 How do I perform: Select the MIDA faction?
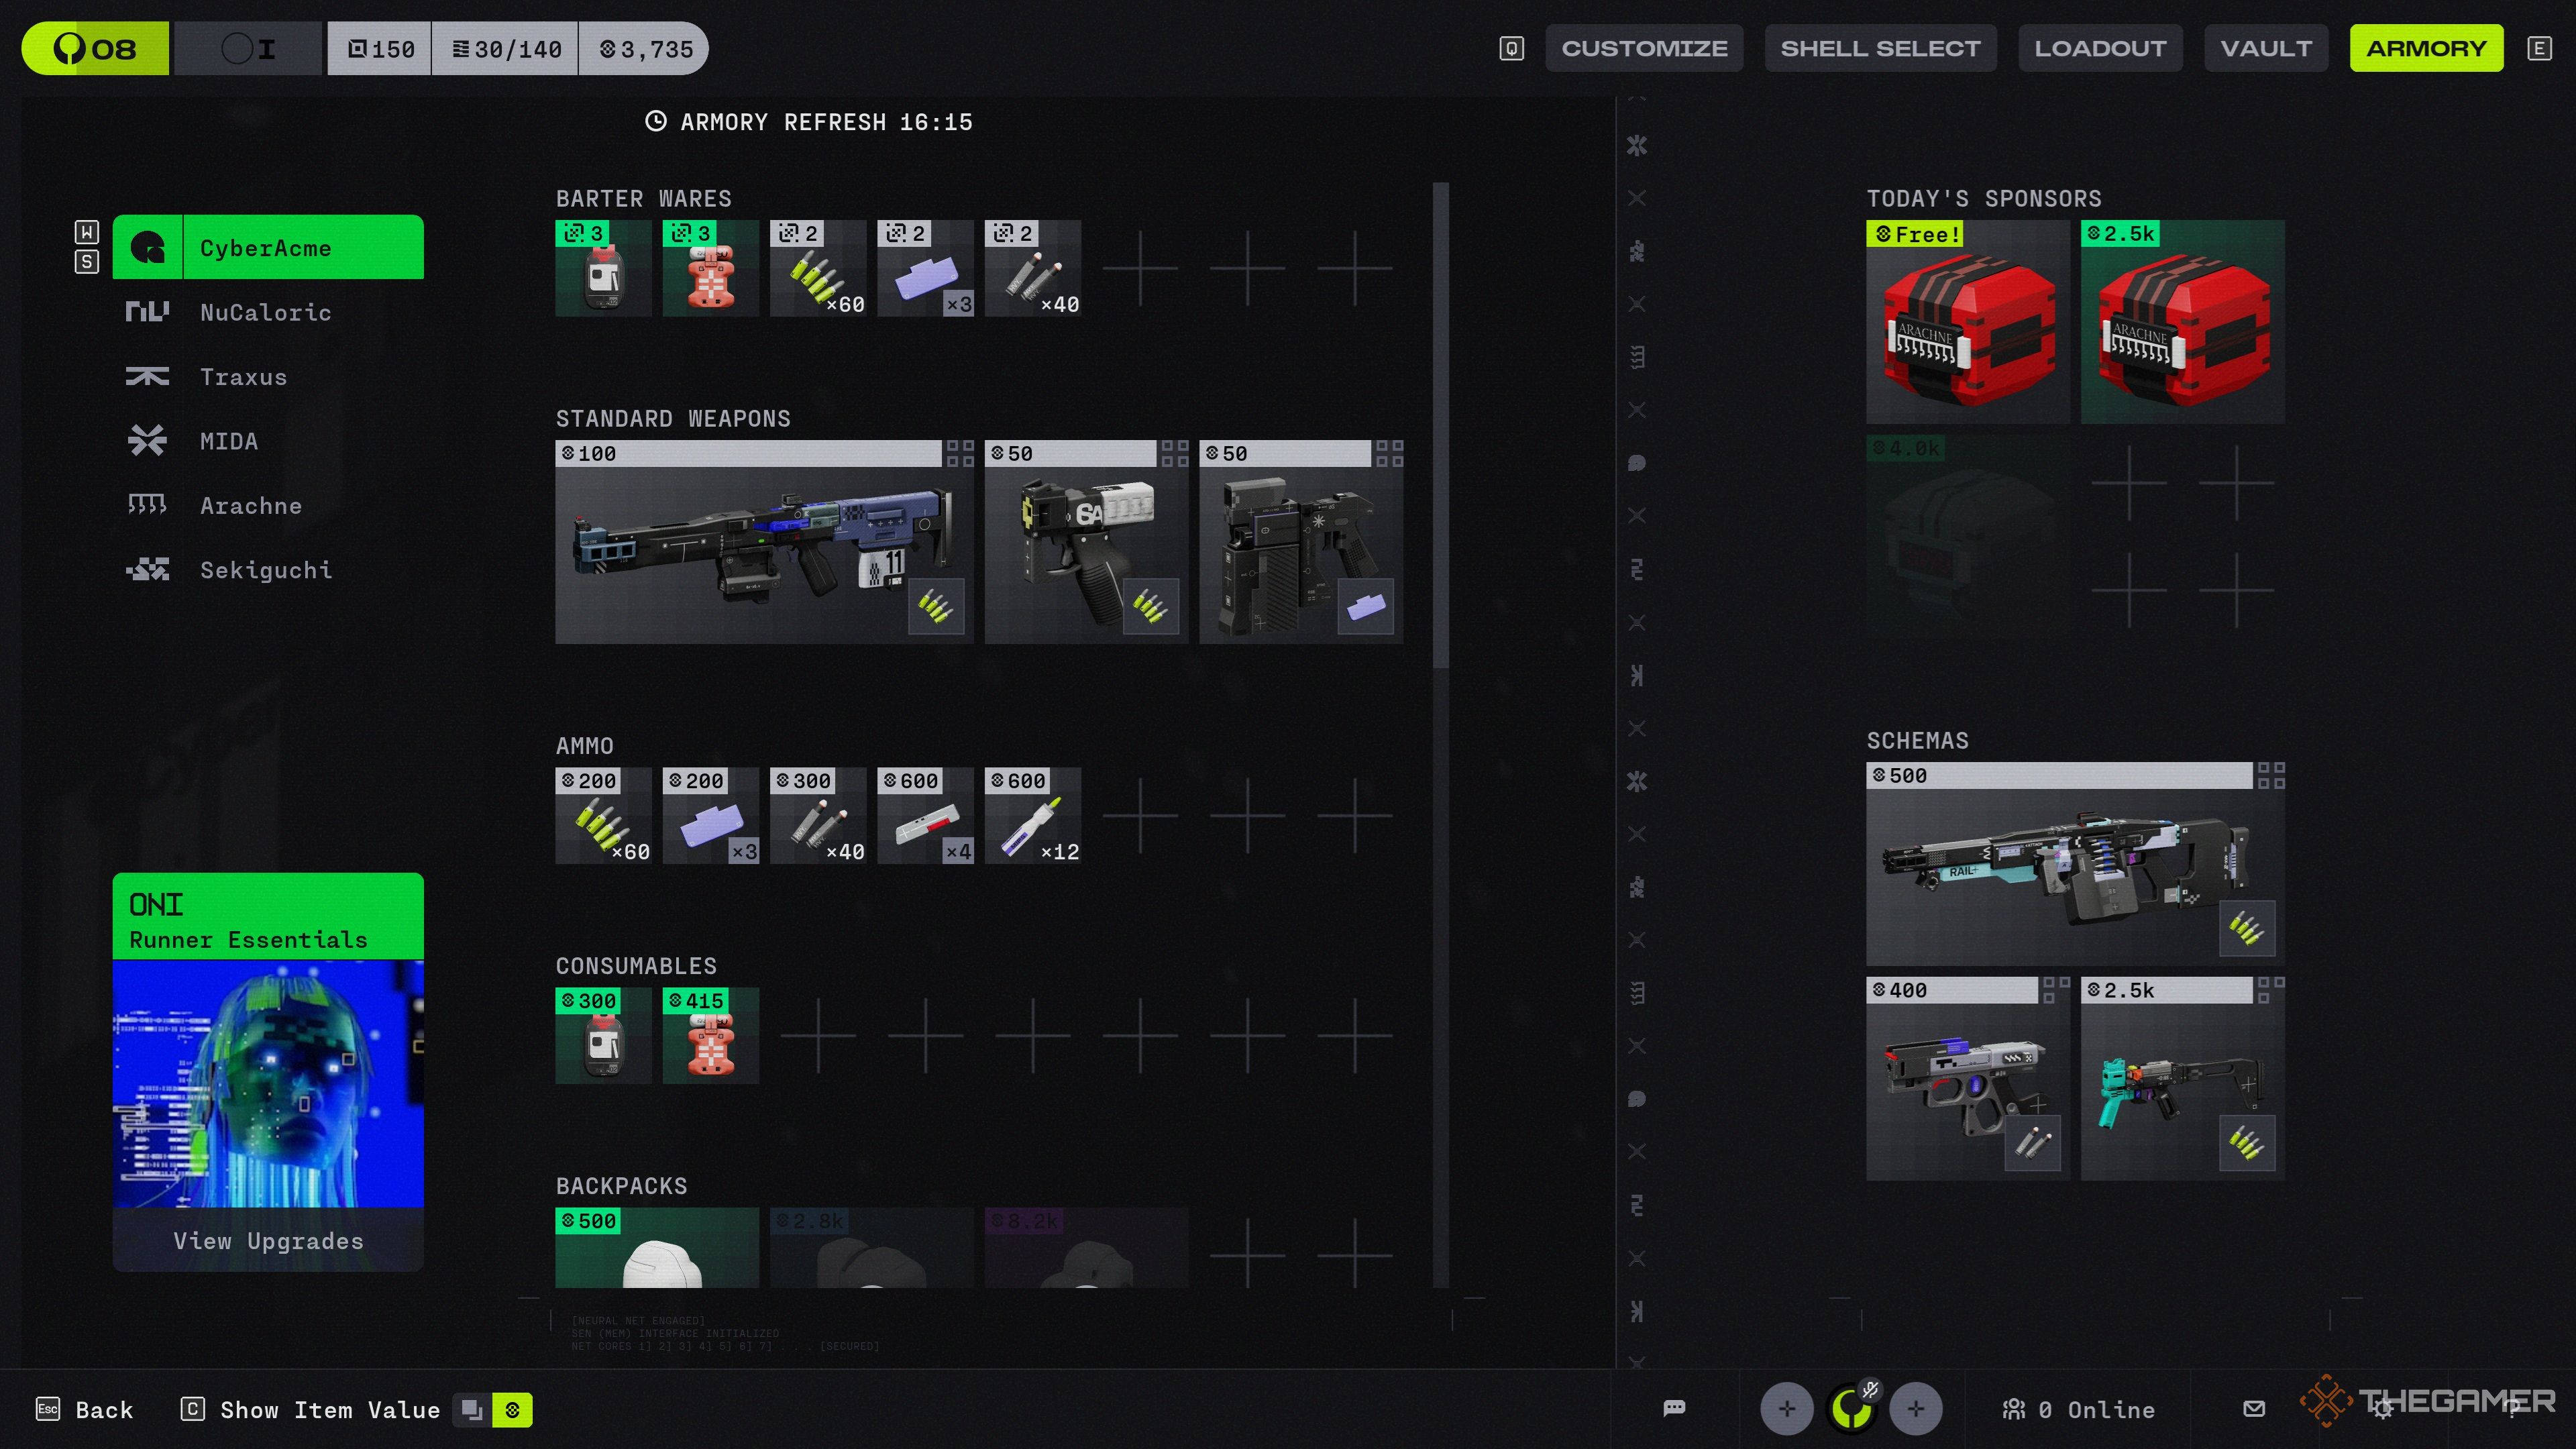pyautogui.click(x=228, y=441)
